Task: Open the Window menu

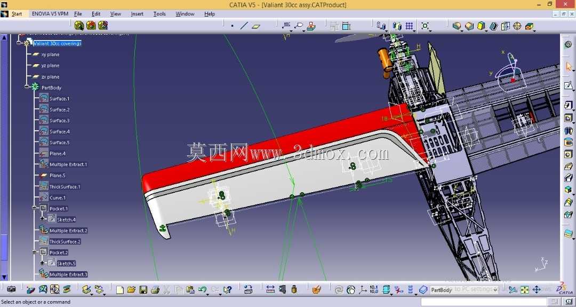Action: (185, 14)
